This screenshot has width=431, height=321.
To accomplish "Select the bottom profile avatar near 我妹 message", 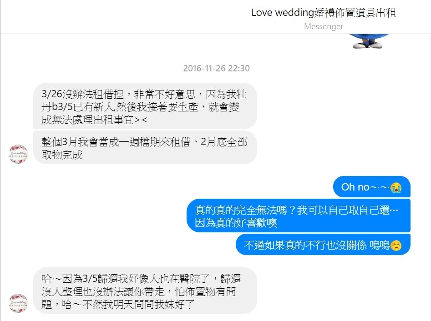I will point(18,303).
